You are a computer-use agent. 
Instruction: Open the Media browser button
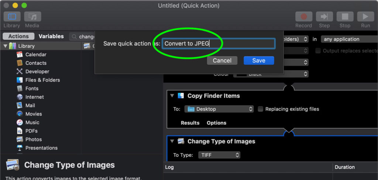pyautogui.click(x=32, y=16)
